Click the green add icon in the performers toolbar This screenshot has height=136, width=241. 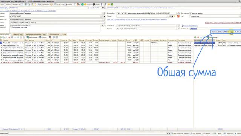click(x=195, y=37)
